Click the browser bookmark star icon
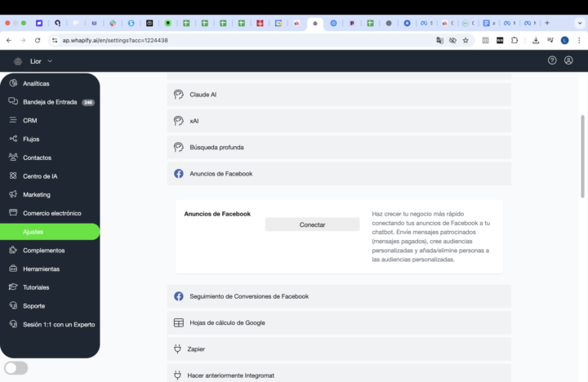Viewport: 588px width, 382px height. pos(465,40)
